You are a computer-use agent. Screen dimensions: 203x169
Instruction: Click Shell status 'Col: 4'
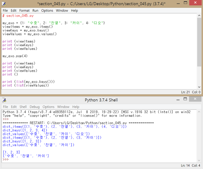(x=196, y=166)
